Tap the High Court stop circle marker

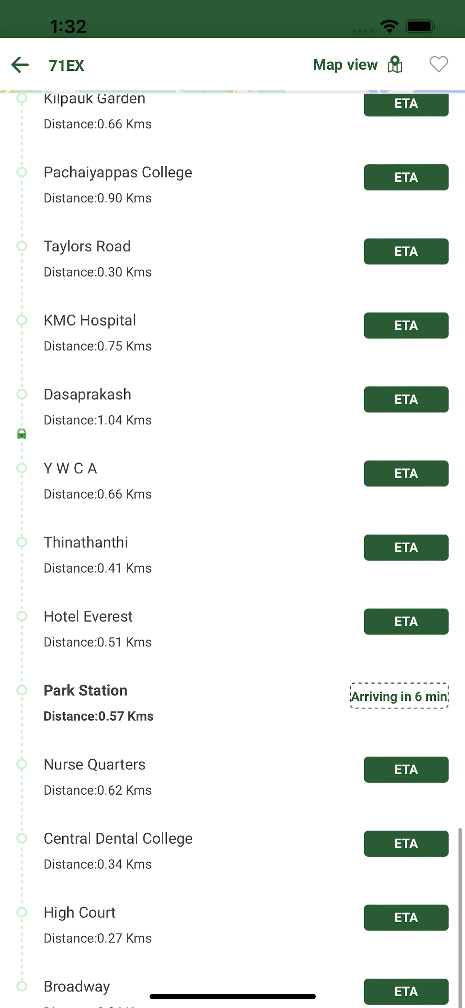click(x=22, y=912)
